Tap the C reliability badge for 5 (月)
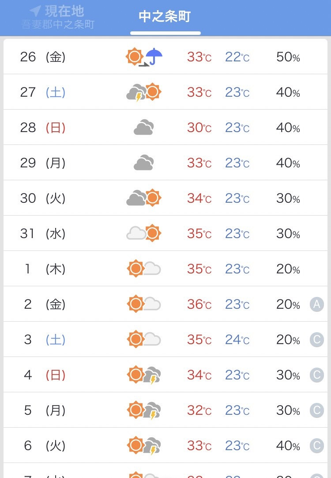Viewport: 331px width, 478px height. (x=317, y=410)
